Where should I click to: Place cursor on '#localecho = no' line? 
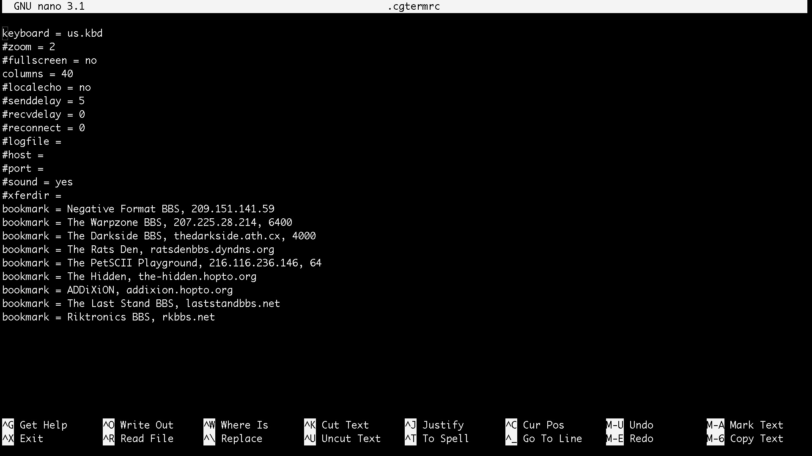click(47, 87)
